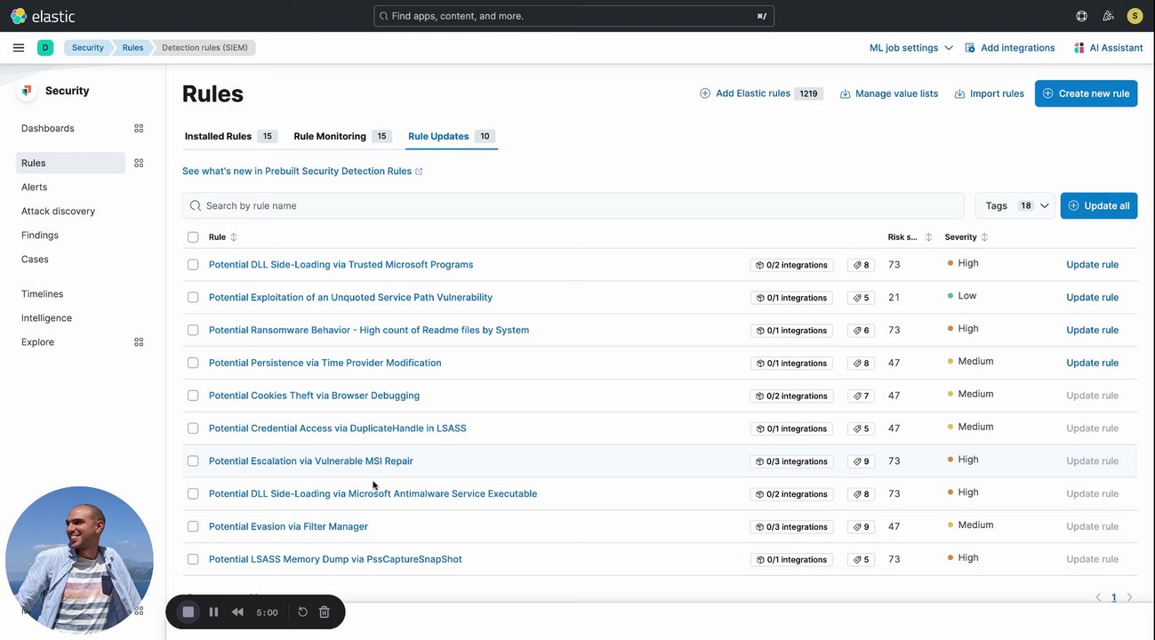Viewport: 1155px width, 640px height.
Task: Switch to Installed Rules tab
Action: 218,137
